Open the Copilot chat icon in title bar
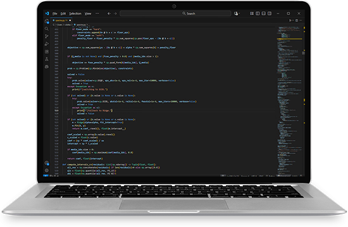The height and width of the screenshot is (227, 348). (x=236, y=13)
